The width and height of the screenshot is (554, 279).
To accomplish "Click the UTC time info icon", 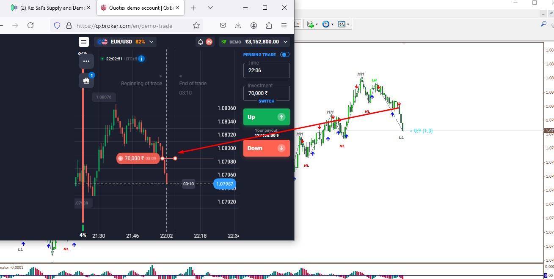I will click(x=141, y=59).
